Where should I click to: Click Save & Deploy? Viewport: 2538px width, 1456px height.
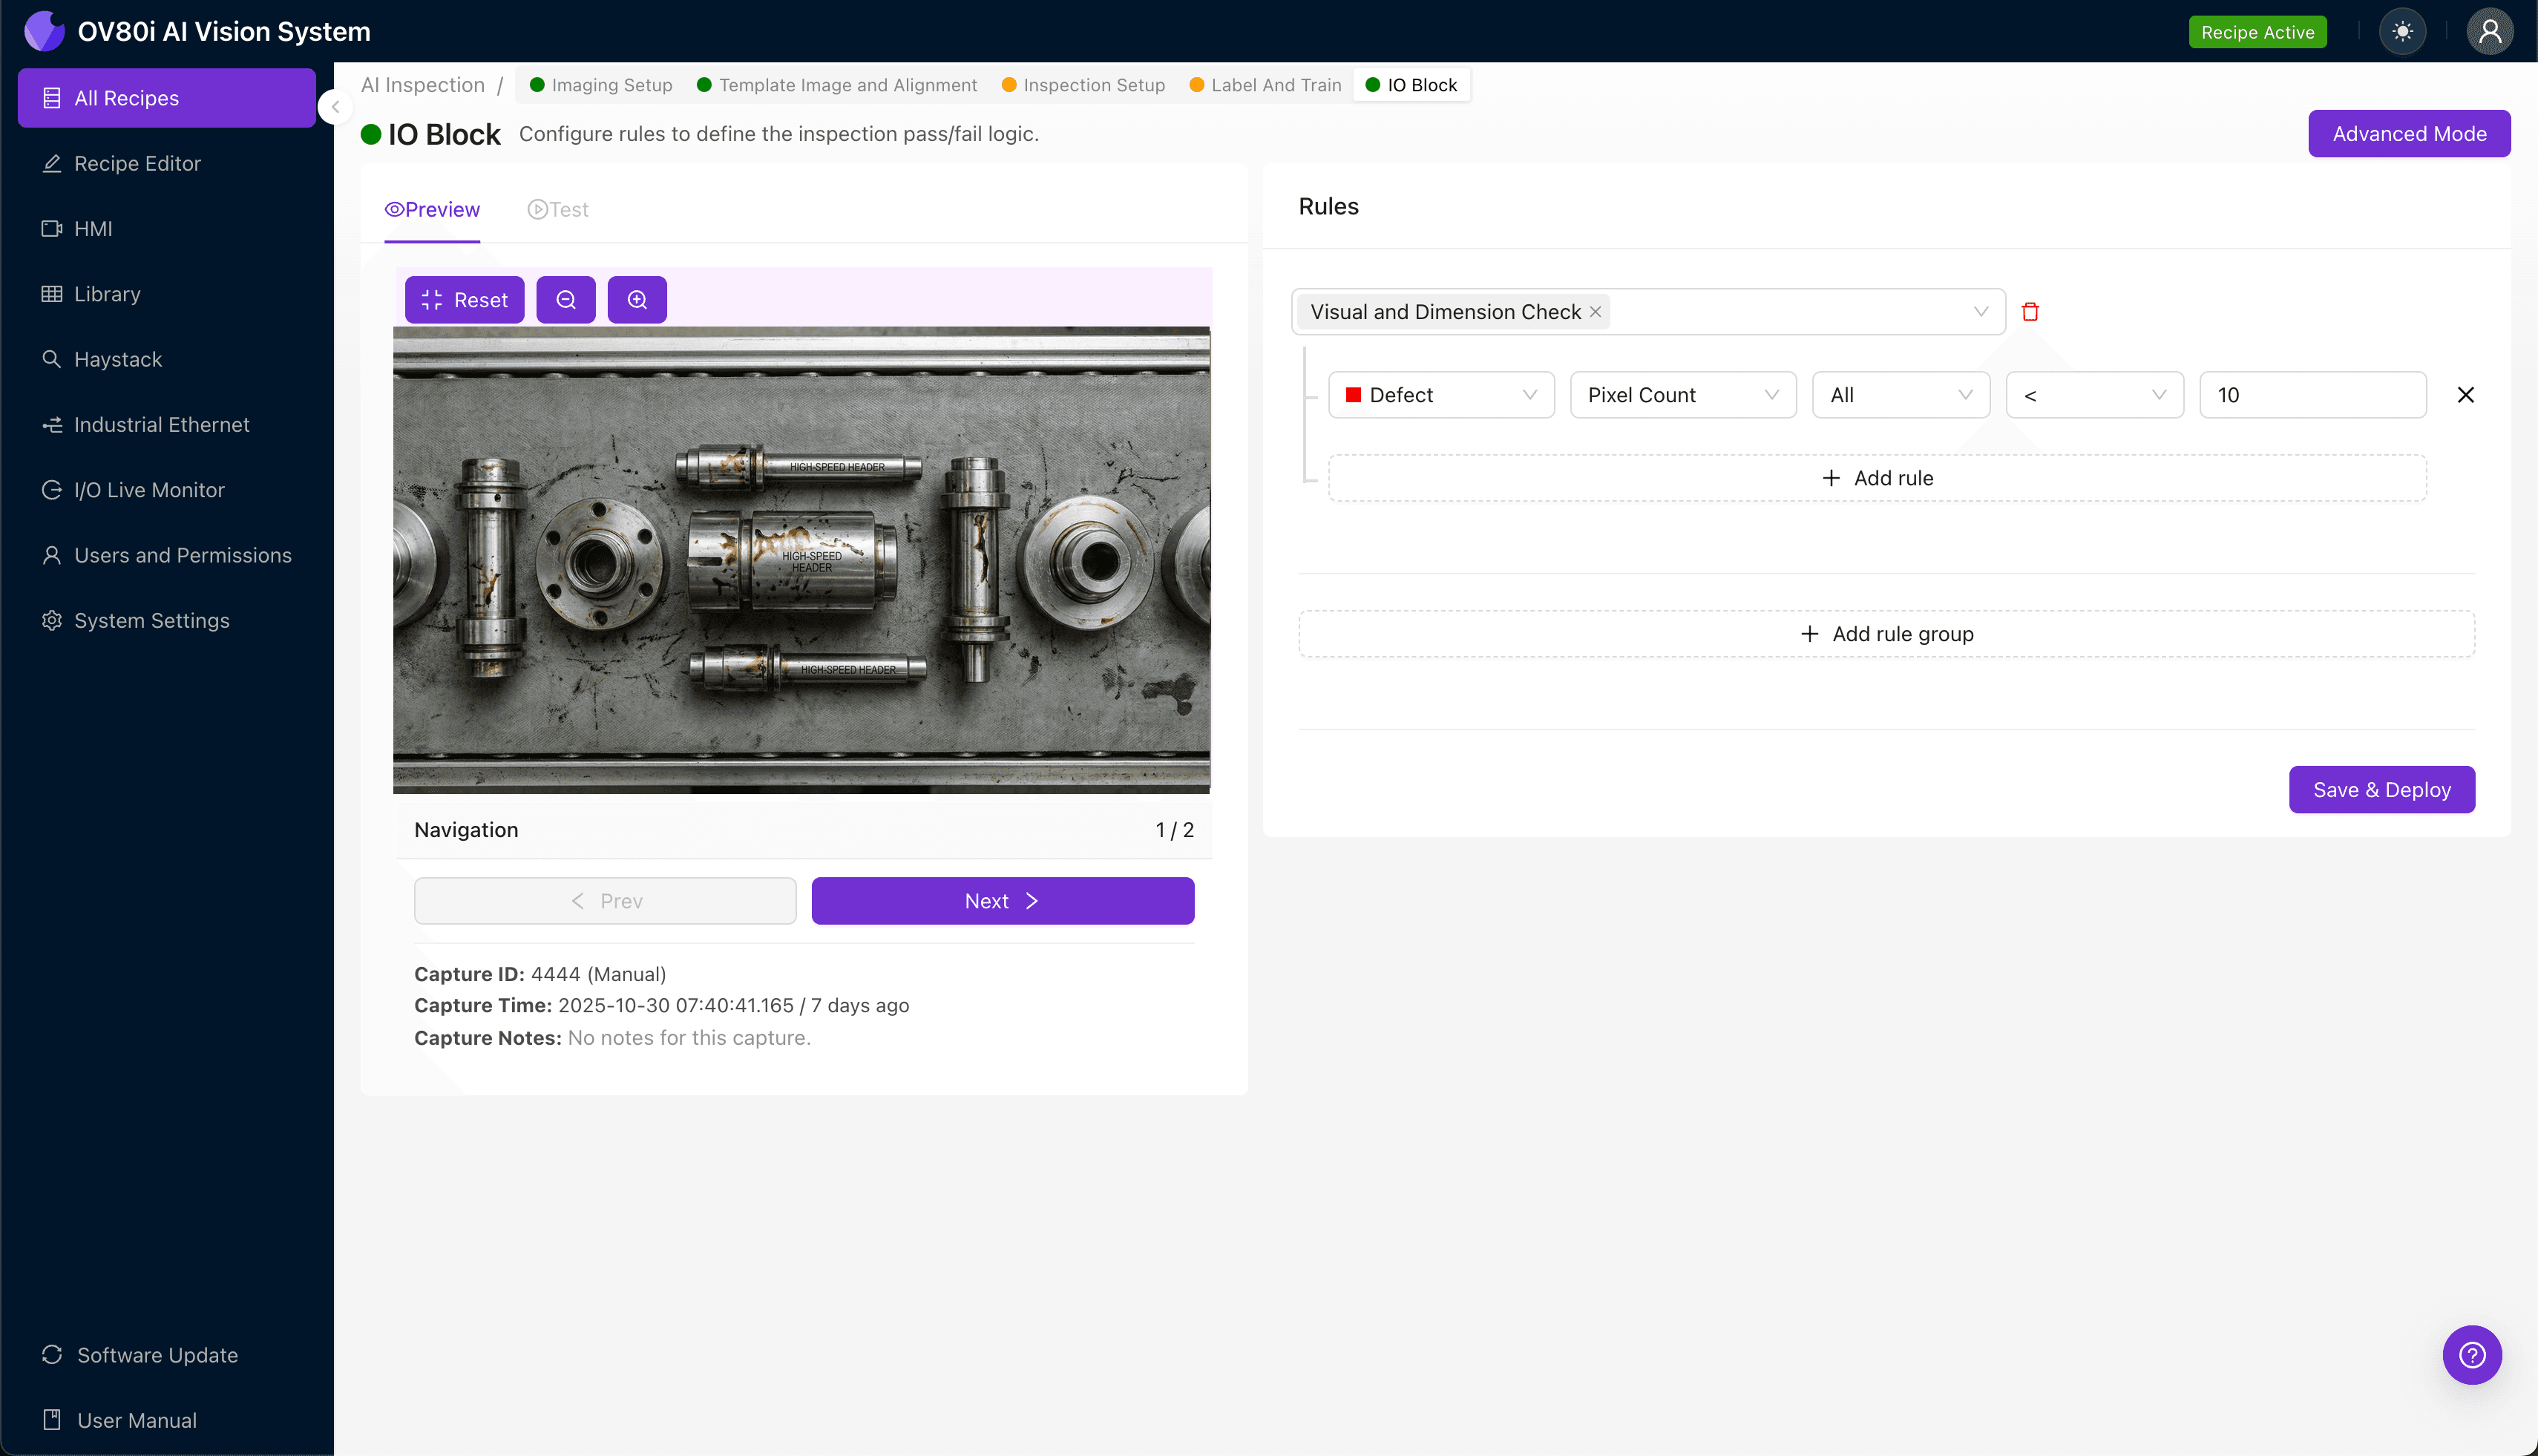(2381, 789)
